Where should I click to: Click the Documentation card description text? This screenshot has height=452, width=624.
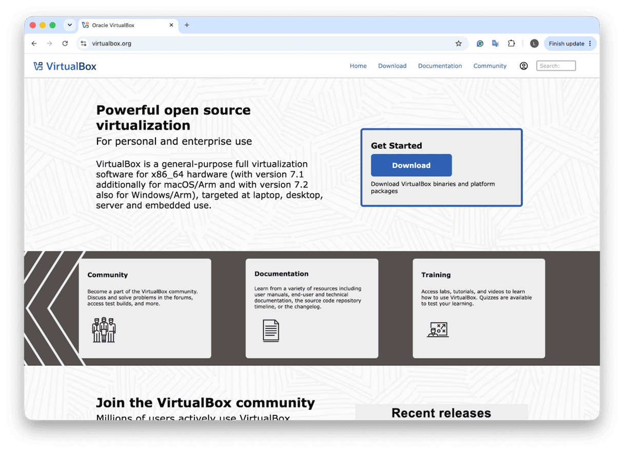click(x=308, y=298)
